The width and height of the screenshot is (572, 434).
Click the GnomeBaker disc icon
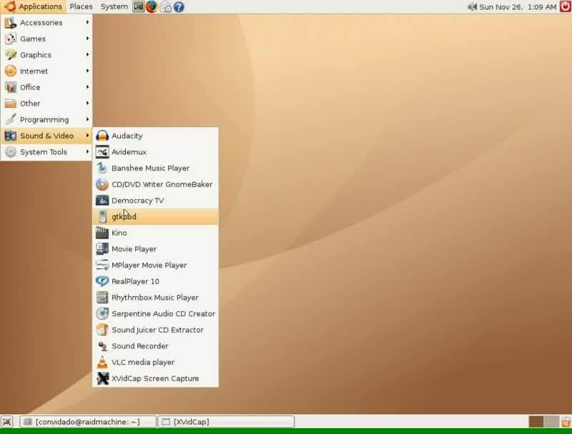[102, 184]
